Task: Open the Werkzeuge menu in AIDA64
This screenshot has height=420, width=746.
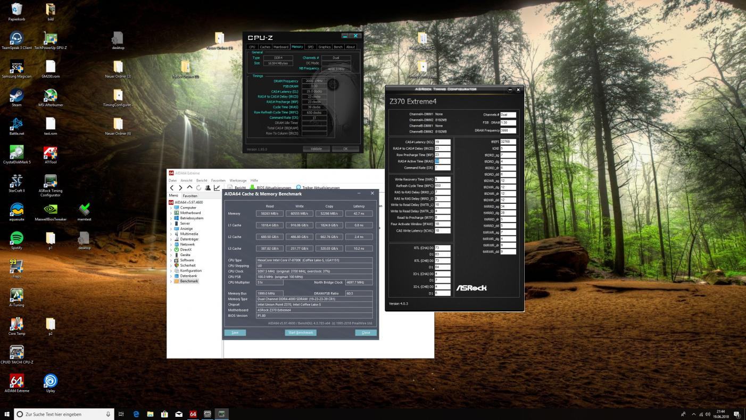Action: click(x=237, y=180)
